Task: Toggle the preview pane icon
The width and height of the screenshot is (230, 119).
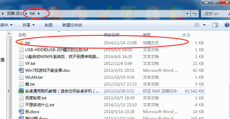Action: pos(215,25)
